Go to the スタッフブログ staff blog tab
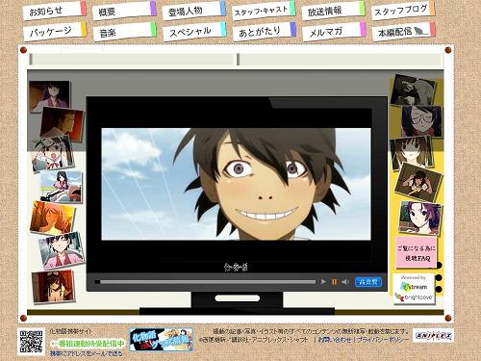Viewport: 481px width, 361px height. [x=403, y=11]
